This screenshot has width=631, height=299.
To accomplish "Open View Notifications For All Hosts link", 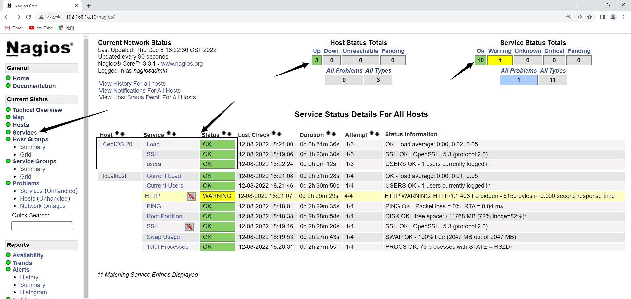I will (x=140, y=91).
